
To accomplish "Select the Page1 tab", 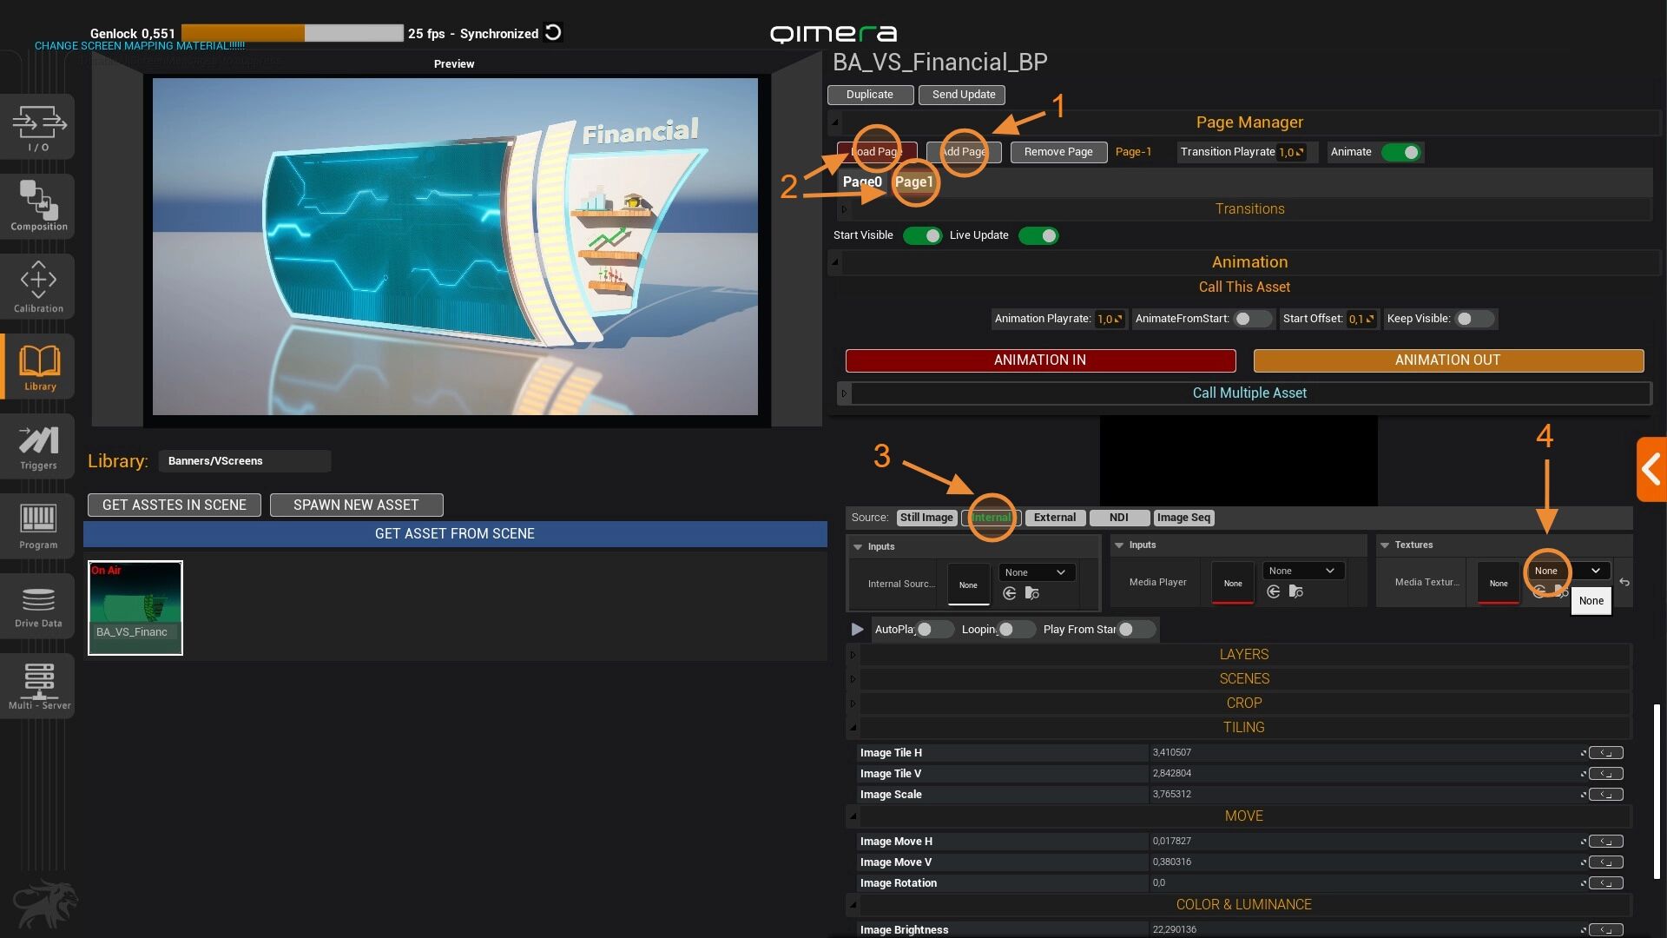I will point(913,182).
